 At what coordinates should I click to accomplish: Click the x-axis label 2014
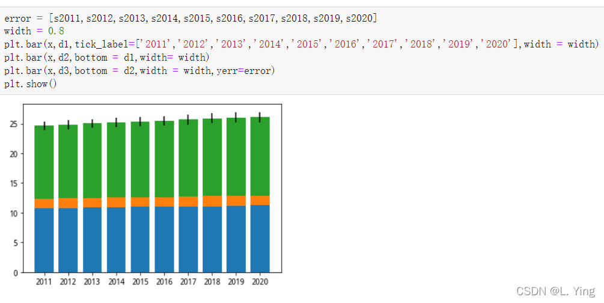coord(117,282)
